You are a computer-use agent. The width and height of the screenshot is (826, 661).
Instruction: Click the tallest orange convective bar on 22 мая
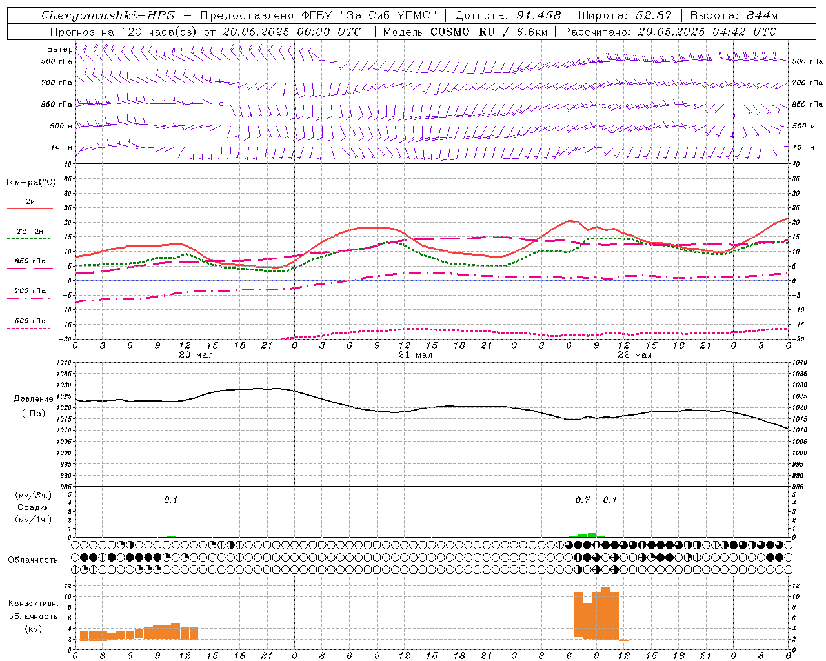(605, 613)
